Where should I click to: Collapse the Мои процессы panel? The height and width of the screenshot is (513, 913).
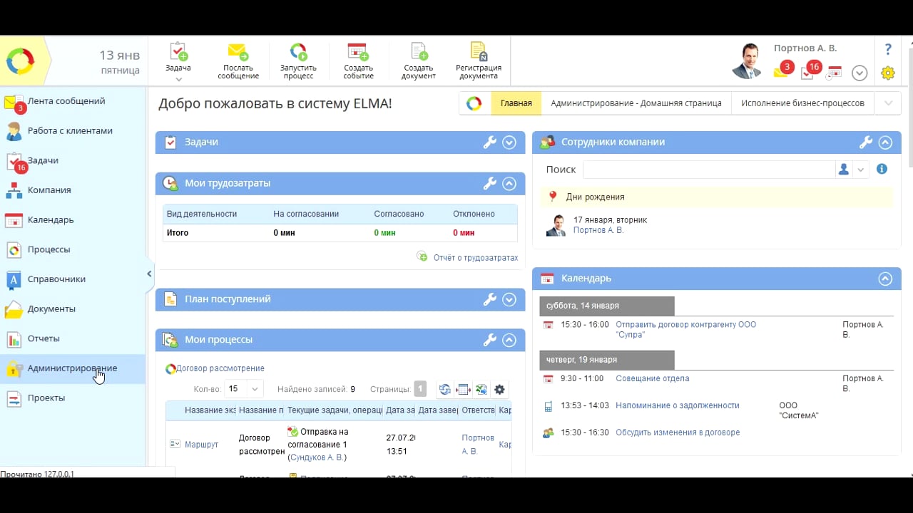pyautogui.click(x=509, y=340)
